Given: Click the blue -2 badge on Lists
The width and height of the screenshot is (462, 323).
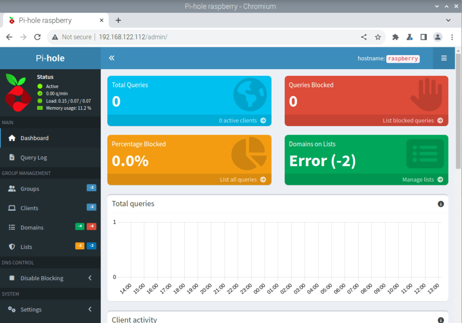Looking at the screenshot, I should click(91, 246).
